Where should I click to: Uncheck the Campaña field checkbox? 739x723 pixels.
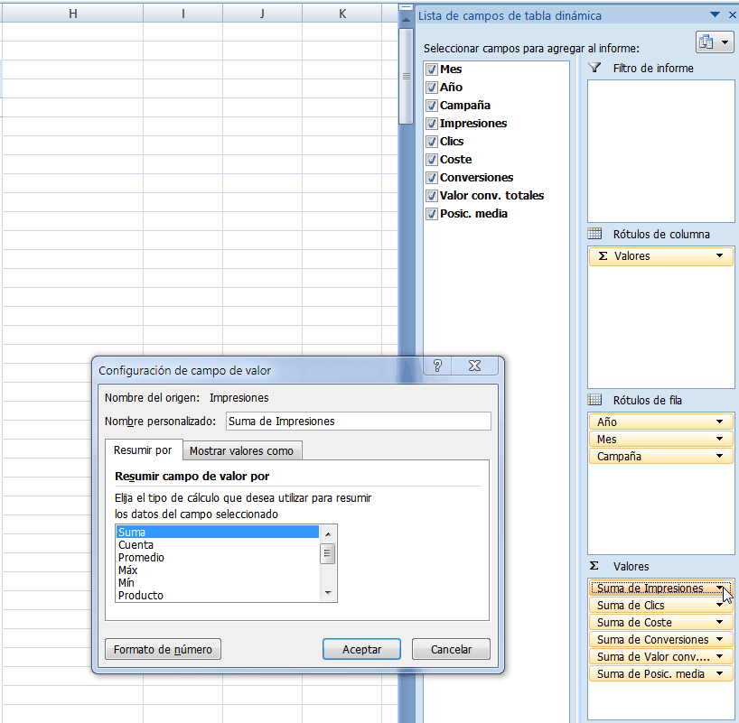click(x=432, y=105)
